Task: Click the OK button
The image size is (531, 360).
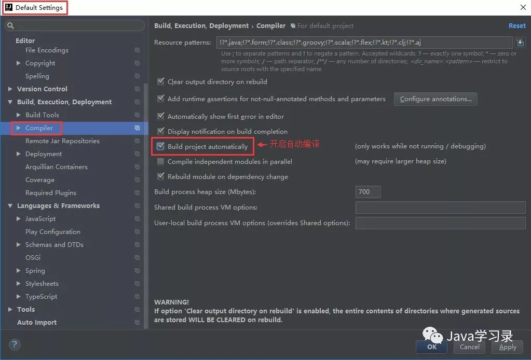Action: coord(431,347)
